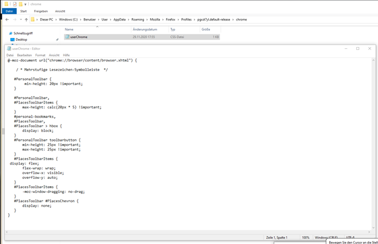Open the Datei tab in File Explorer
The width and height of the screenshot is (378, 244).
tap(9, 11)
